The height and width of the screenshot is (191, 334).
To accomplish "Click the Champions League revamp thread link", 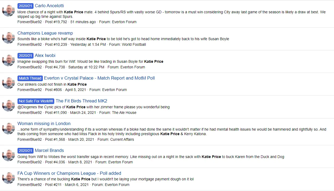I will (x=45, y=33).
